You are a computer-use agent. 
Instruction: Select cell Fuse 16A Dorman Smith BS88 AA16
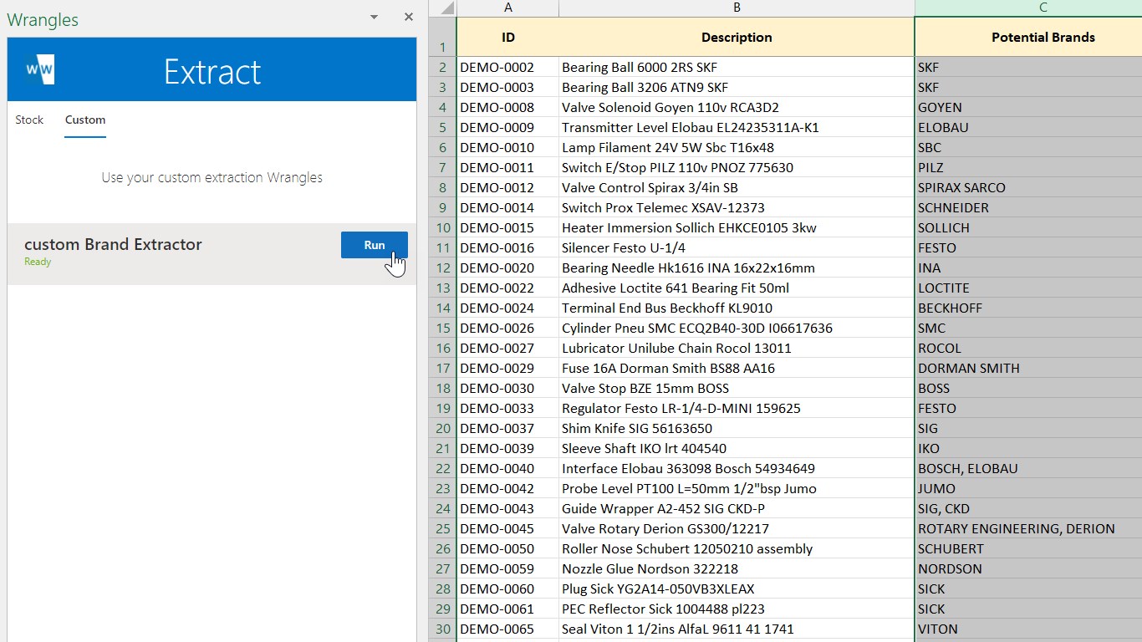[737, 368]
